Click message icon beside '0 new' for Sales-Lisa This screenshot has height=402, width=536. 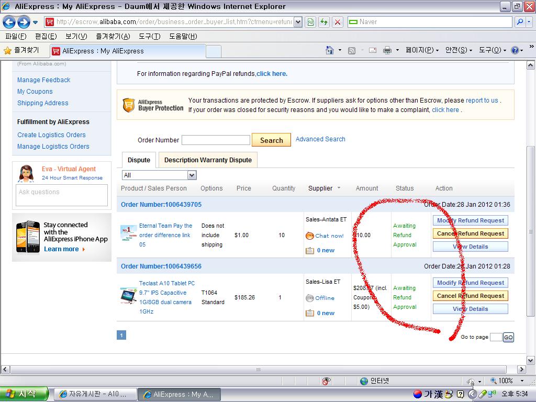(x=310, y=313)
